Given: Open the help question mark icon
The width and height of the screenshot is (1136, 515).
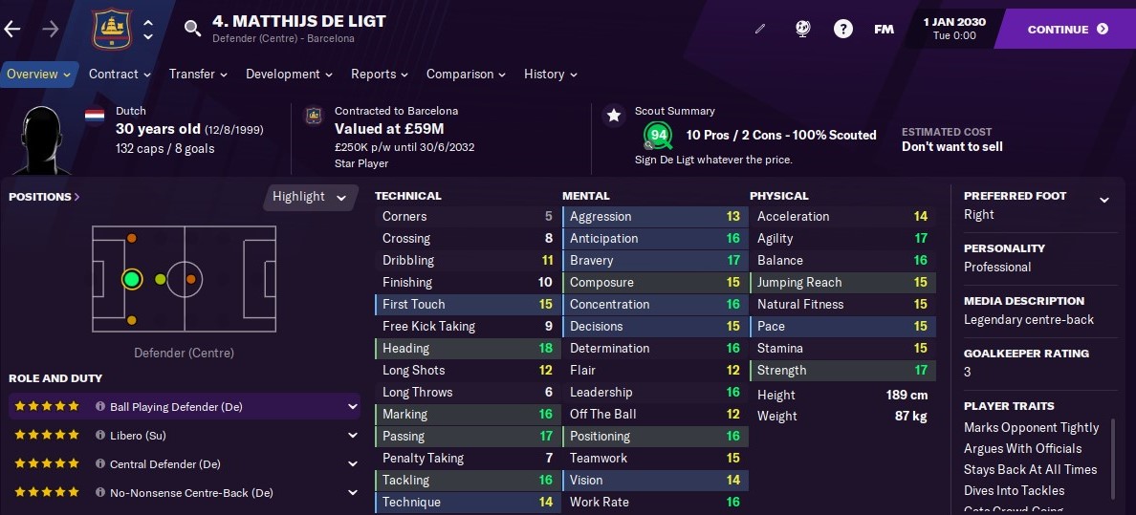Looking at the screenshot, I should [842, 29].
